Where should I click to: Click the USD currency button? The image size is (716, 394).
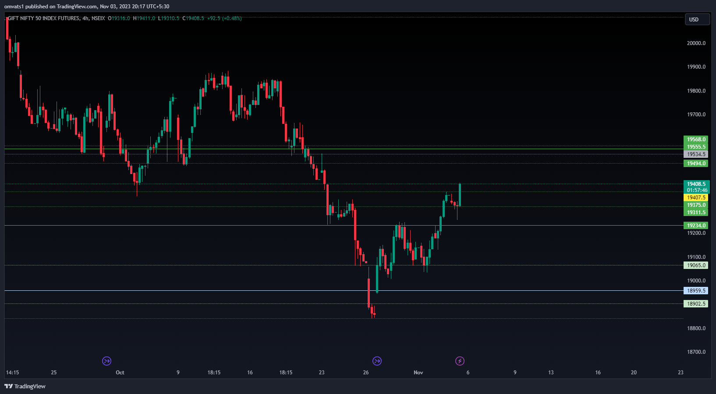(x=697, y=19)
